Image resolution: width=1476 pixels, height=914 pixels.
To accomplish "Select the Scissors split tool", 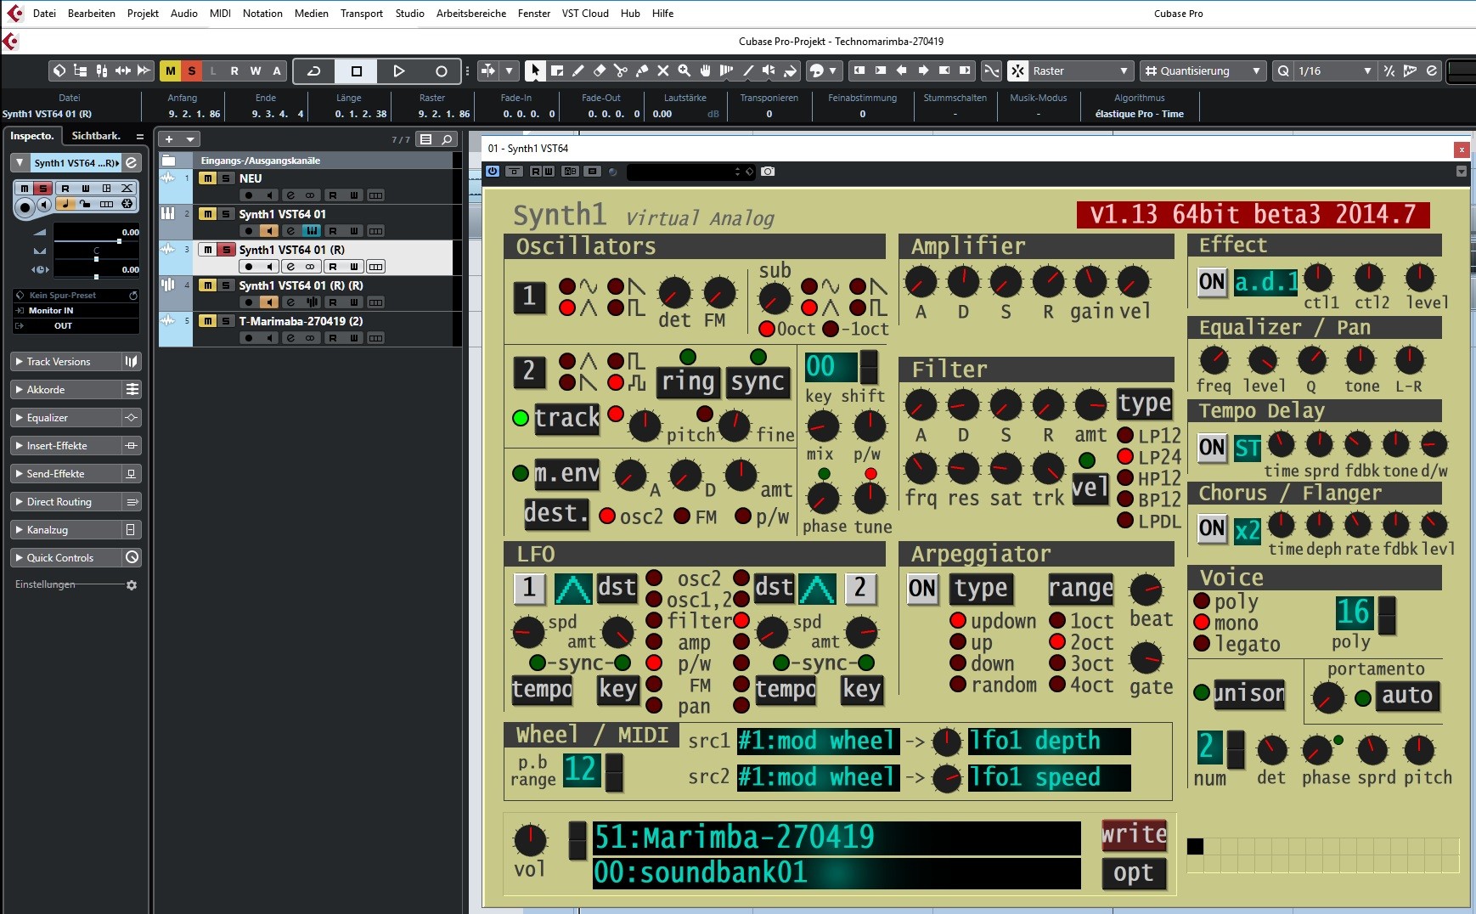I will tap(621, 71).
